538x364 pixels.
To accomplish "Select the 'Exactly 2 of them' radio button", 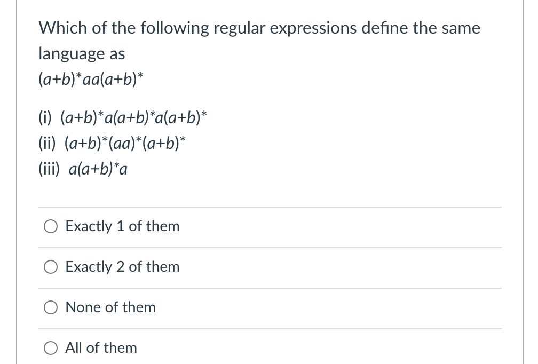I will click(x=50, y=267).
